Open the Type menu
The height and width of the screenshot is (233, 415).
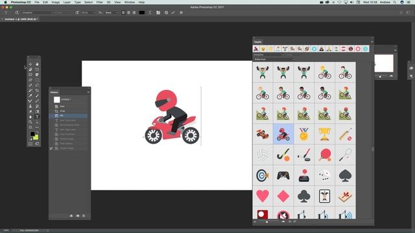pos(78,2)
